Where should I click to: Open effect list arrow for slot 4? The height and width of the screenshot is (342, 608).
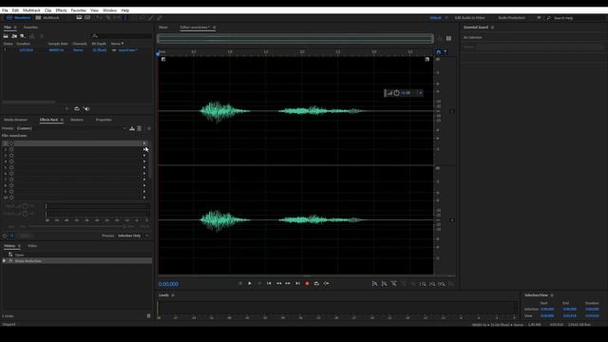(x=144, y=161)
